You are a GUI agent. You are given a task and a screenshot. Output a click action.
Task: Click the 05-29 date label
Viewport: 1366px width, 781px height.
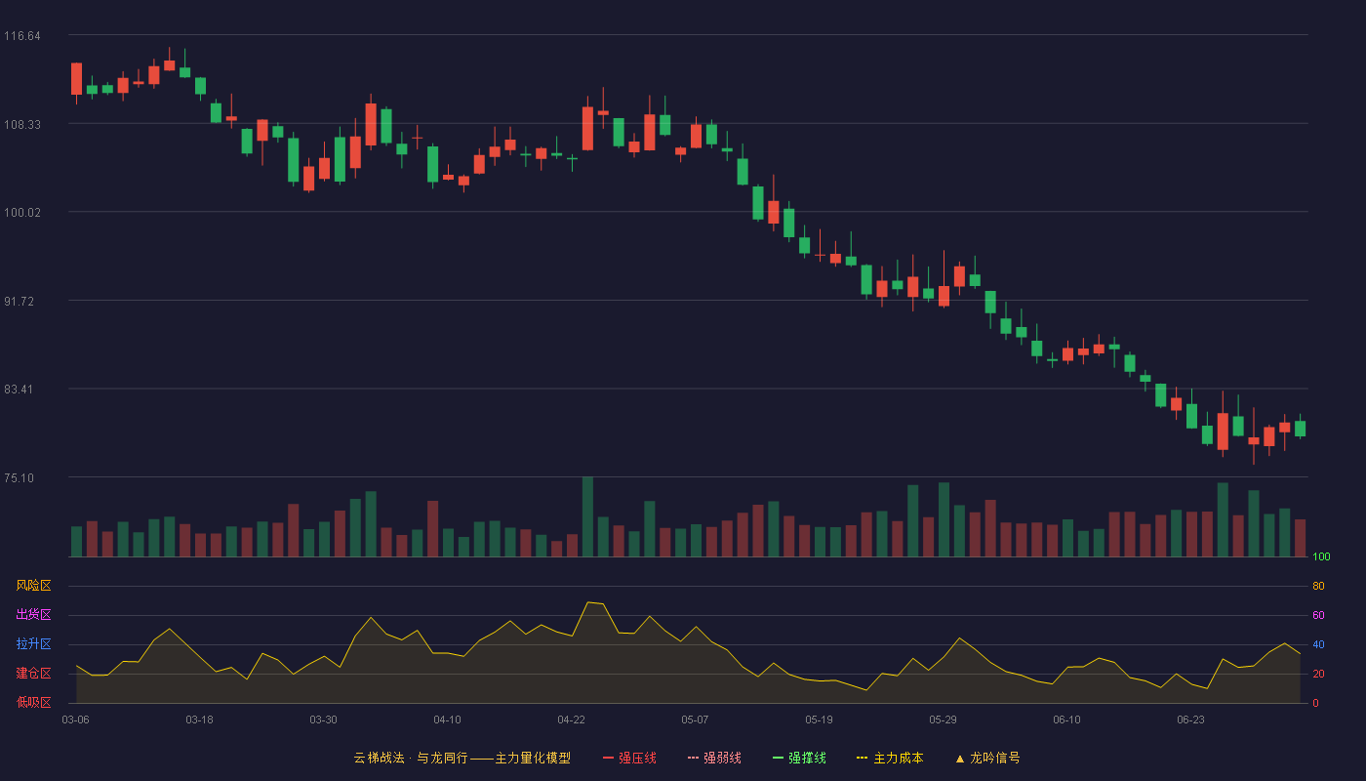944,719
